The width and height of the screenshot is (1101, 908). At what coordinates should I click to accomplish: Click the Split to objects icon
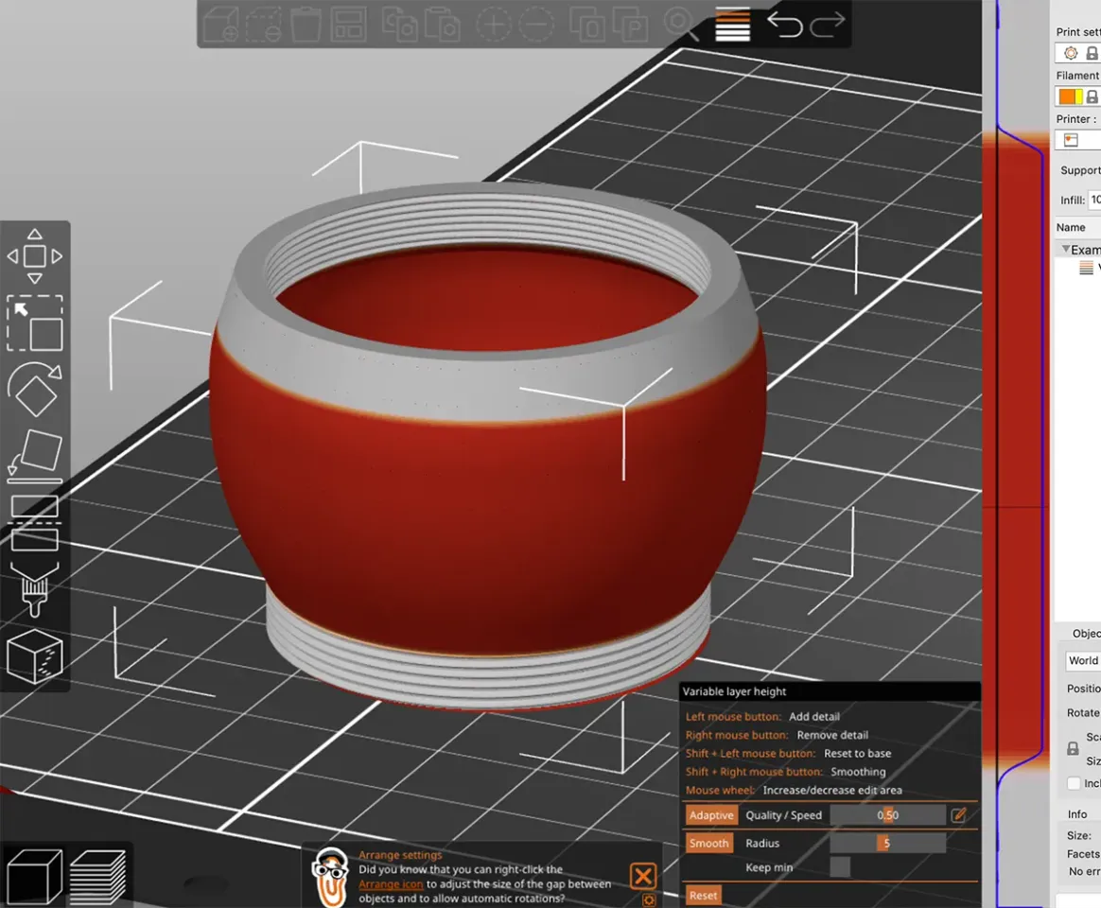(x=587, y=24)
